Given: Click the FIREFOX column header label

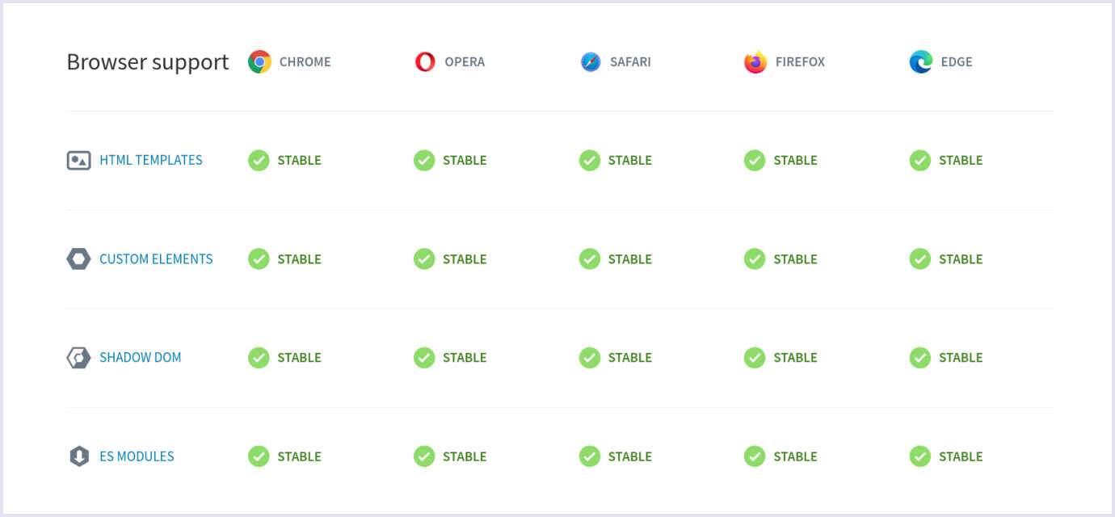Looking at the screenshot, I should (800, 62).
